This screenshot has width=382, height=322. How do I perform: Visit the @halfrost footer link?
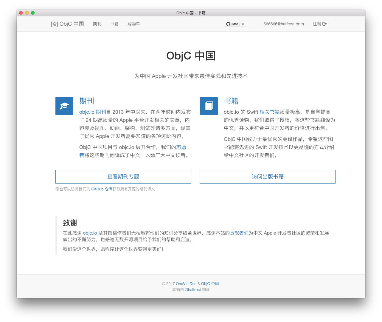pos(193,290)
